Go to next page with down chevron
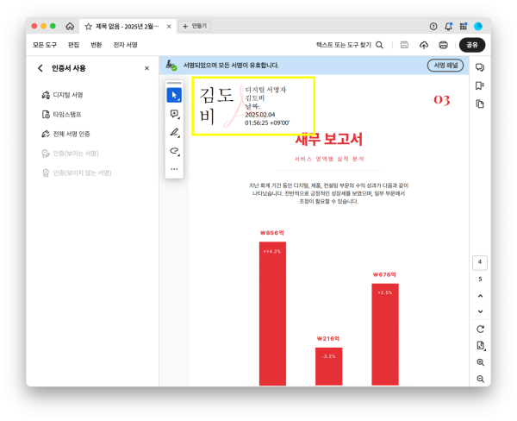The image size is (517, 421). pos(480,311)
